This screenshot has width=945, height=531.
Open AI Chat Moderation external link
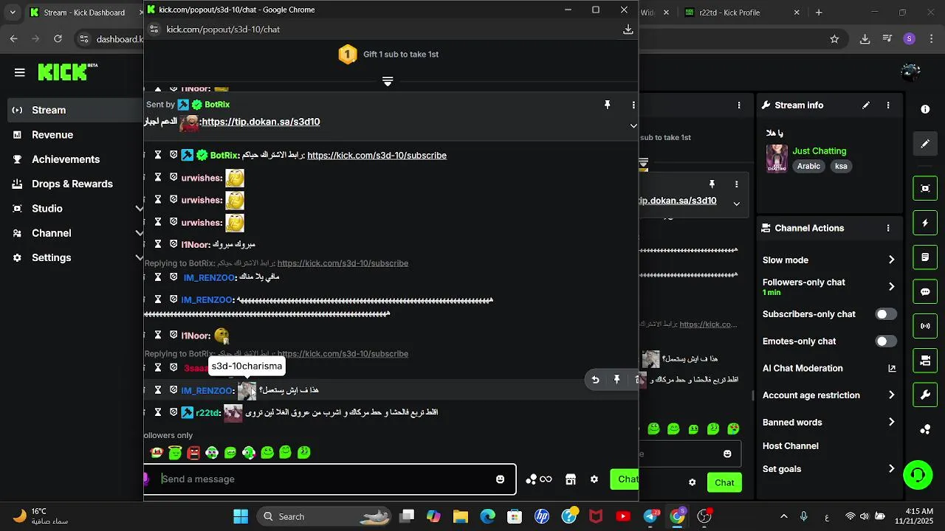[x=892, y=369]
